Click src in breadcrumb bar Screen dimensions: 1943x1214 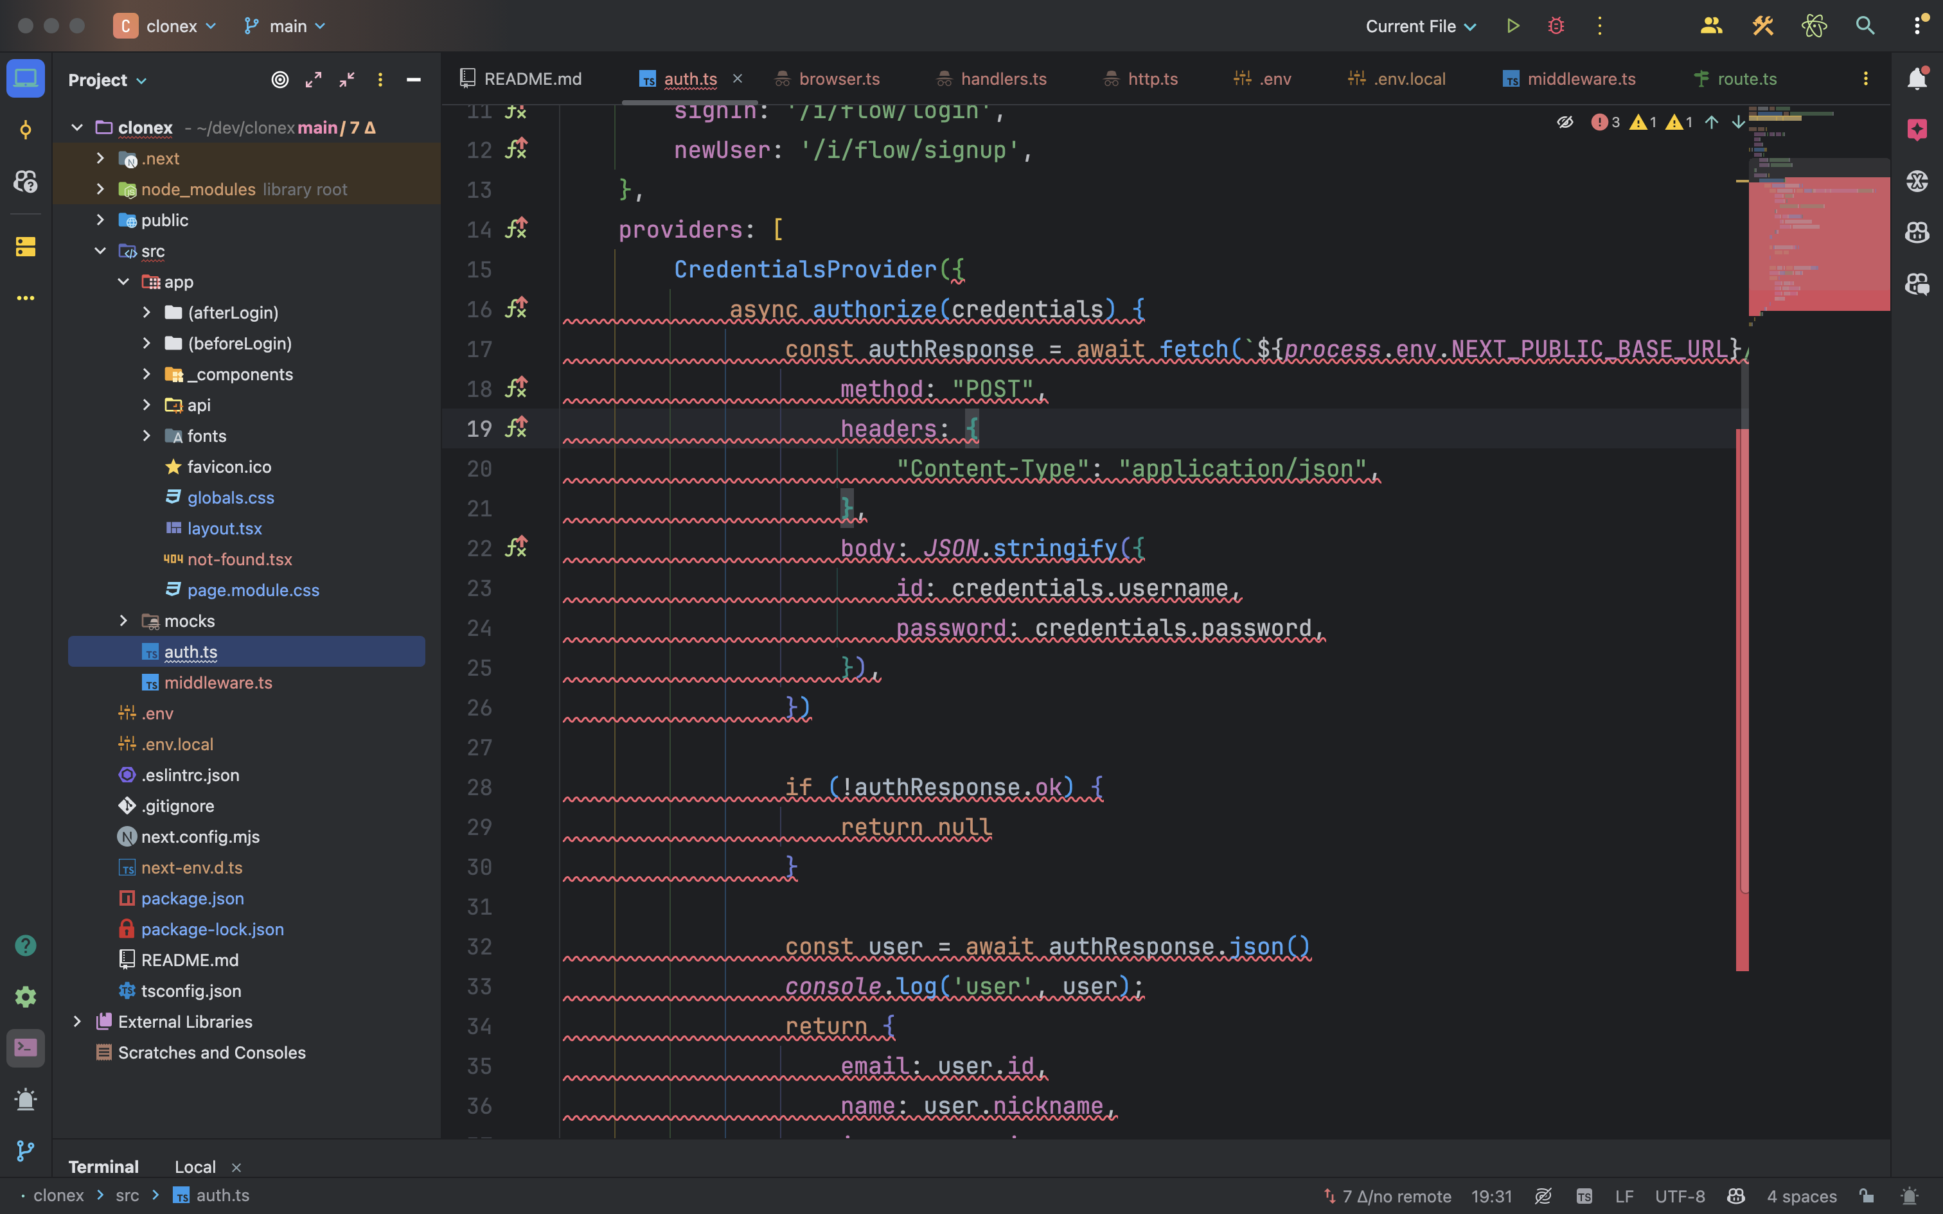(x=127, y=1195)
